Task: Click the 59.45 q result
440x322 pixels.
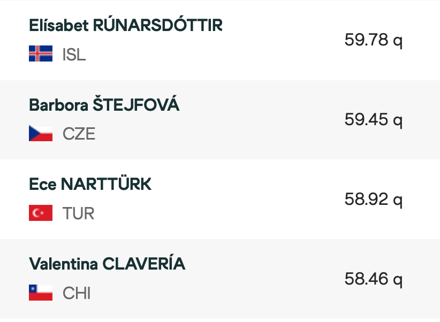Action: [x=374, y=120]
